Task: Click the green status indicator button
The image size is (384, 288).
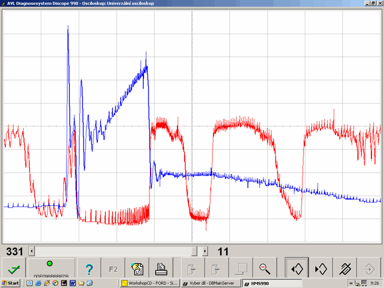Action: pos(51,268)
